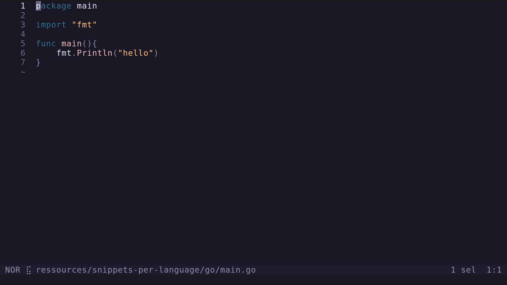Click the highlighted cursor block on 'p'
The height and width of the screenshot is (285, 507).
tap(38, 6)
